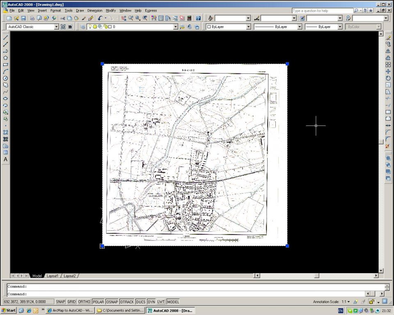The image size is (394, 315).
Task: Select the Move tool in Modify toolbar
Action: tap(388, 71)
